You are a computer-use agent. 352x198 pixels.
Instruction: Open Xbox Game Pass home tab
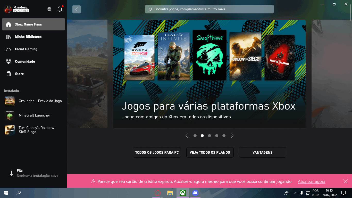click(x=33, y=24)
